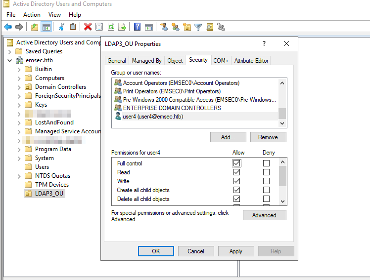Click the Refresh toolbar icon
Viewport: 370px width, 280px height.
[111, 27]
